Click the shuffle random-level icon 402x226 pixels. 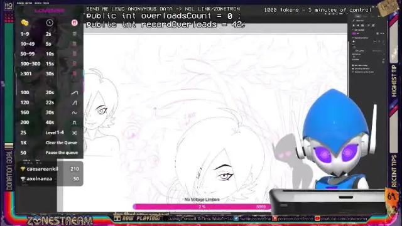(74, 132)
